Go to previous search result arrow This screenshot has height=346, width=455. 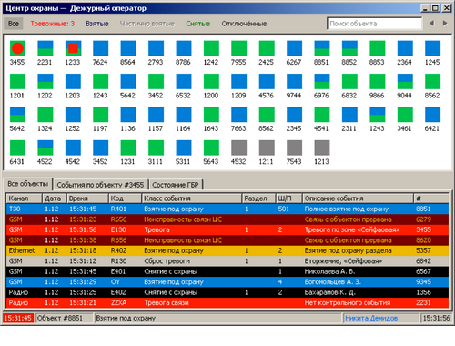(x=431, y=24)
